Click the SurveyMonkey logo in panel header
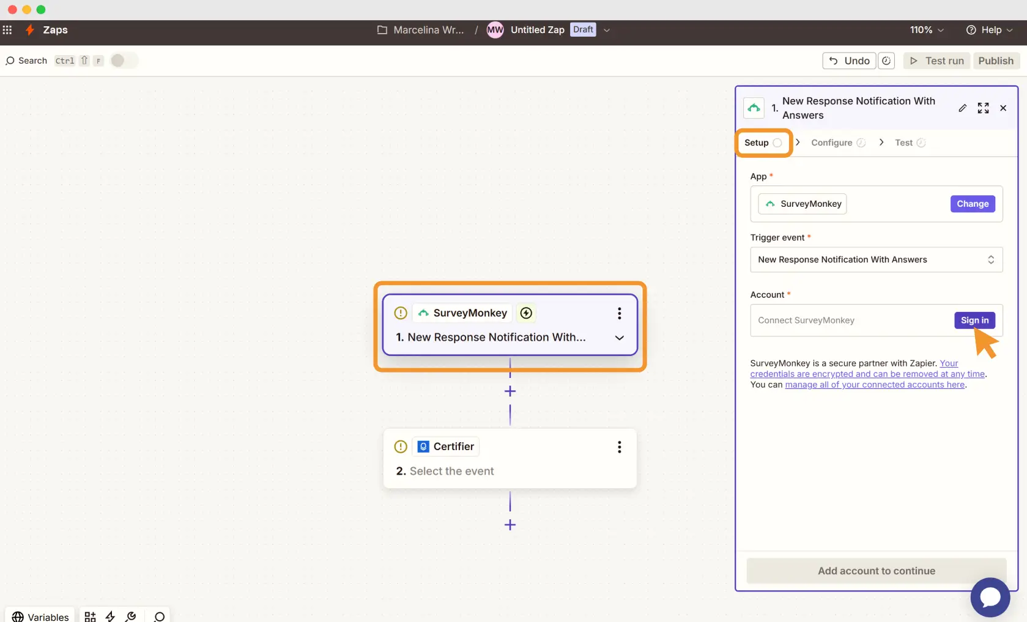The image size is (1027, 622). [x=754, y=108]
